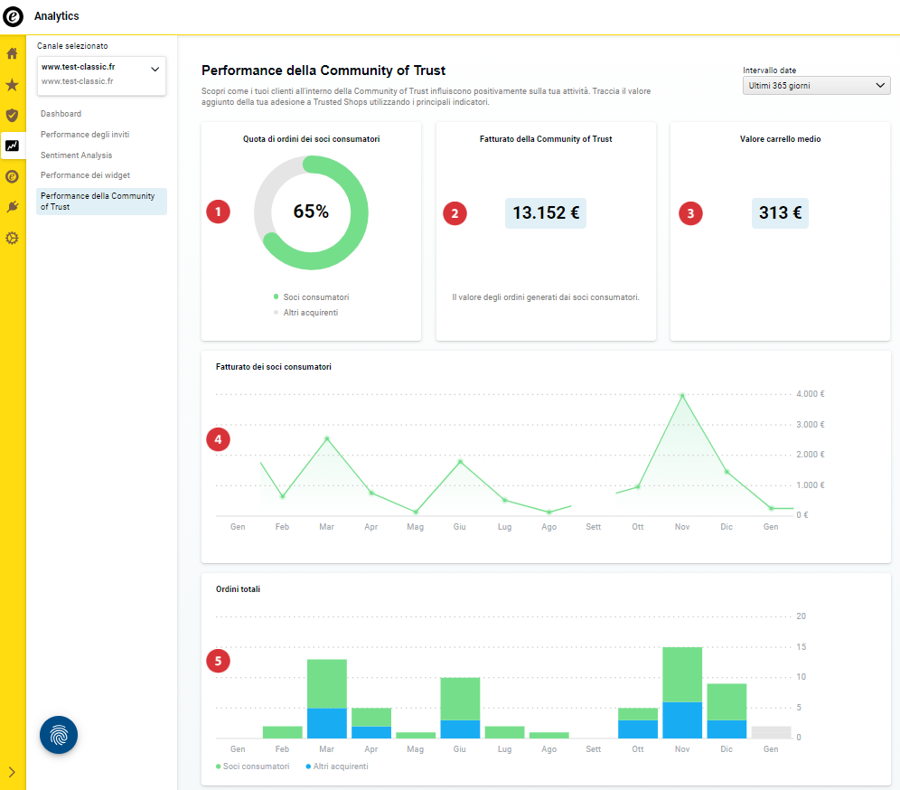900x790 pixels.
Task: Toggle Altri acquirenti legend under Ordini totali
Action: pos(337,766)
